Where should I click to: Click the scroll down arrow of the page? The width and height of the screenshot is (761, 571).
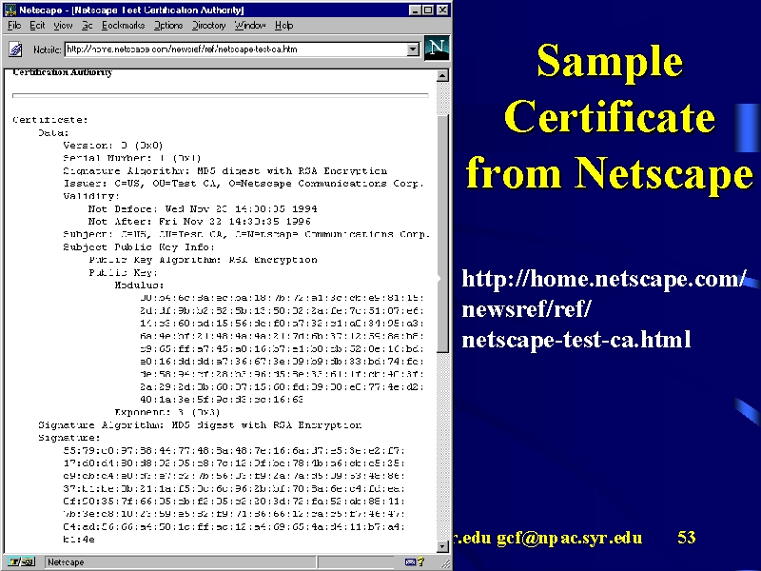coord(442,546)
